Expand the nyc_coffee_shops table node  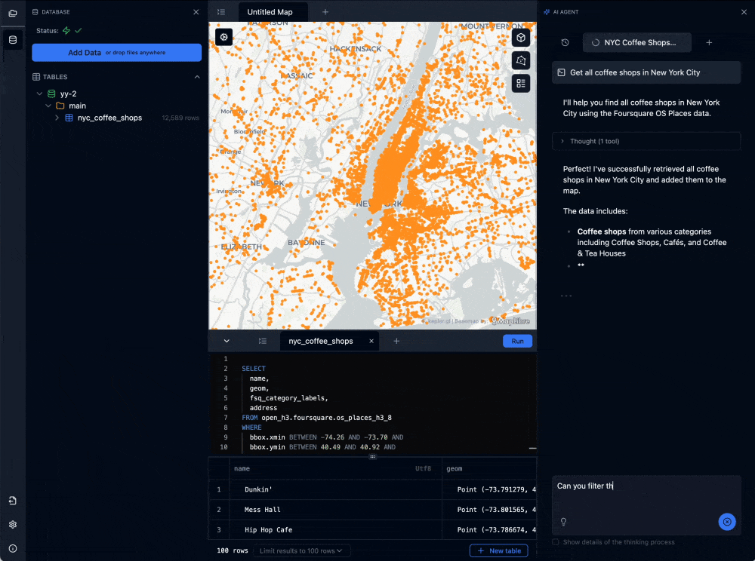[57, 118]
